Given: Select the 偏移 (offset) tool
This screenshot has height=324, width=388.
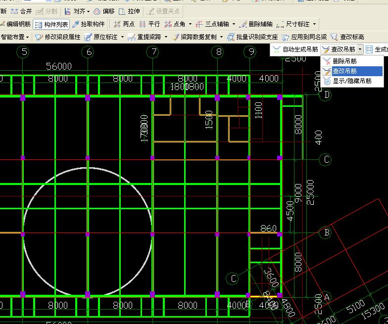Looking at the screenshot, I should [x=104, y=11].
